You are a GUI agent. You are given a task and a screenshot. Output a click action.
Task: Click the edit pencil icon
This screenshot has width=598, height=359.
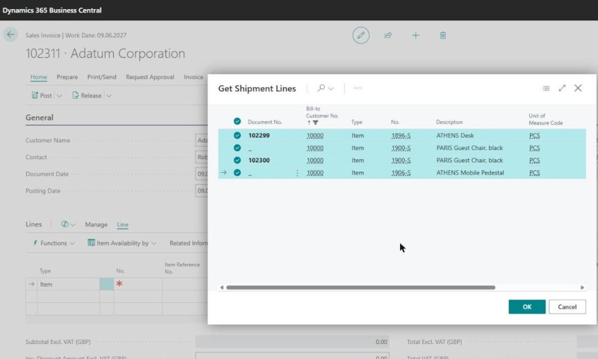361,35
